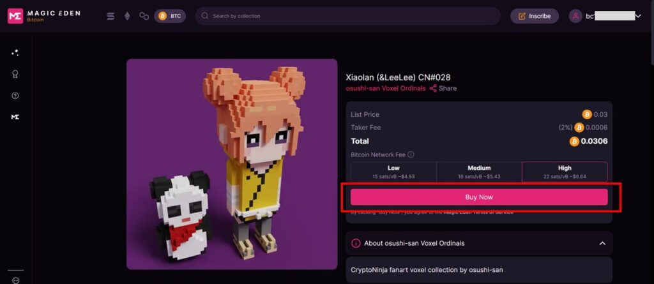Viewport: 654px width, 284px height.
Task: Open the Magic Eden Terms of Service link
Action: click(478, 212)
